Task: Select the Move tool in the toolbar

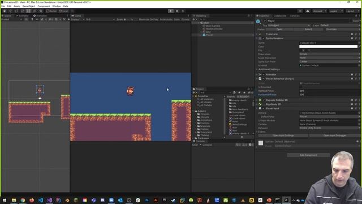Action: click(x=10, y=11)
